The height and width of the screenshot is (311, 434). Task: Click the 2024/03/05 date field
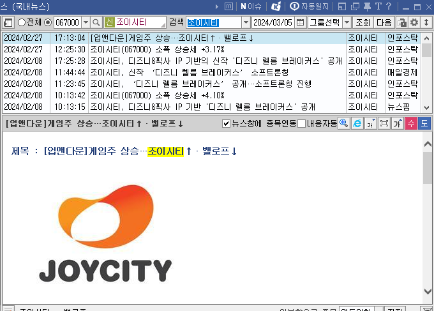click(x=273, y=22)
